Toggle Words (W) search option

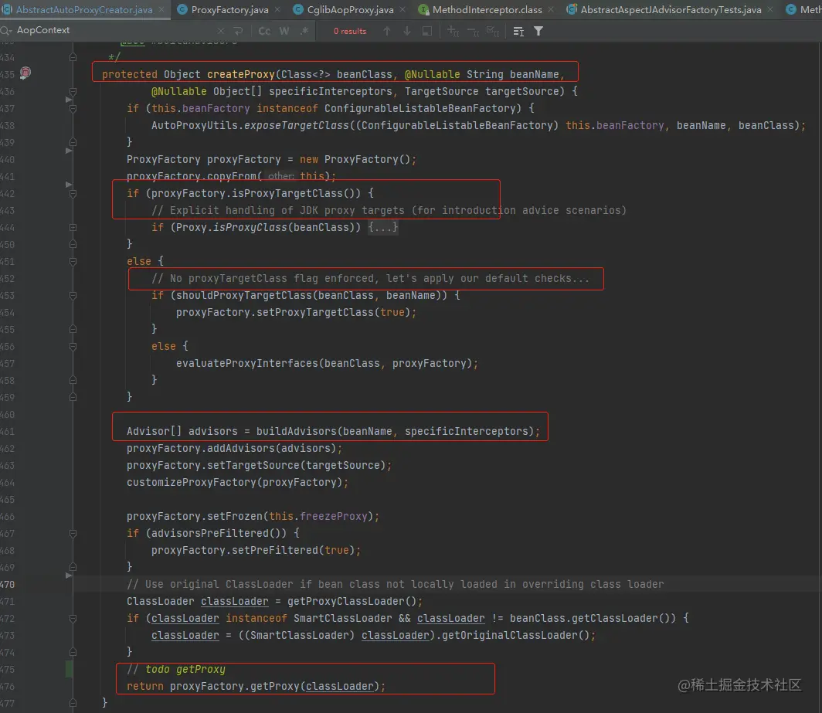click(284, 31)
